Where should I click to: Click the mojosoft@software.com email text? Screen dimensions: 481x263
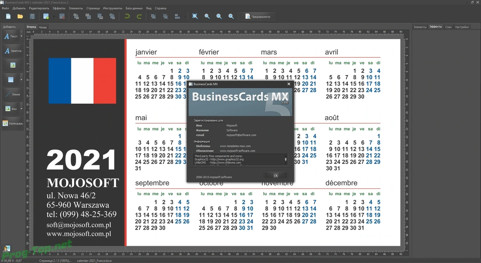[x=241, y=135]
